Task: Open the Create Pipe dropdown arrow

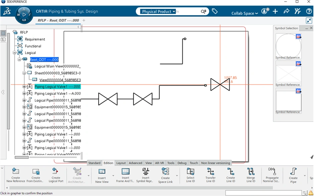Action: pos(305,176)
